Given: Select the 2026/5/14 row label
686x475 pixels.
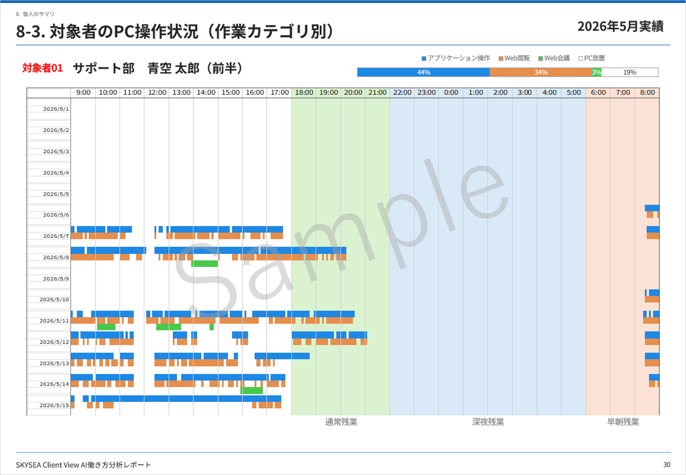Looking at the screenshot, I should point(54,384).
